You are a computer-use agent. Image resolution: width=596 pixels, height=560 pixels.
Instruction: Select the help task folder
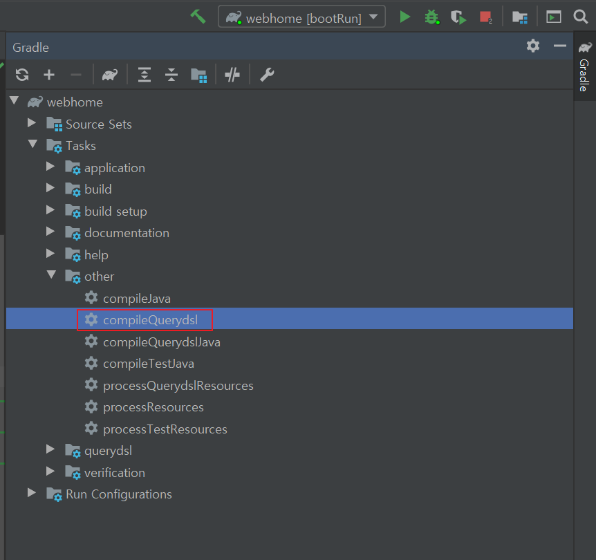coord(96,254)
